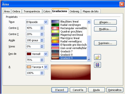This screenshot has height=94, width=125.
Task: Close the Àrea dialog window
Action: pyautogui.click(x=121, y=4)
